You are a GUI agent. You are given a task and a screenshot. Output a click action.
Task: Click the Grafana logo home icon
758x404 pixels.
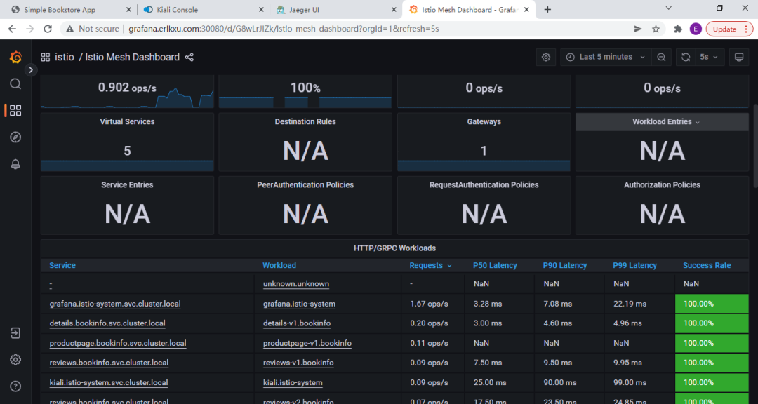(x=15, y=58)
